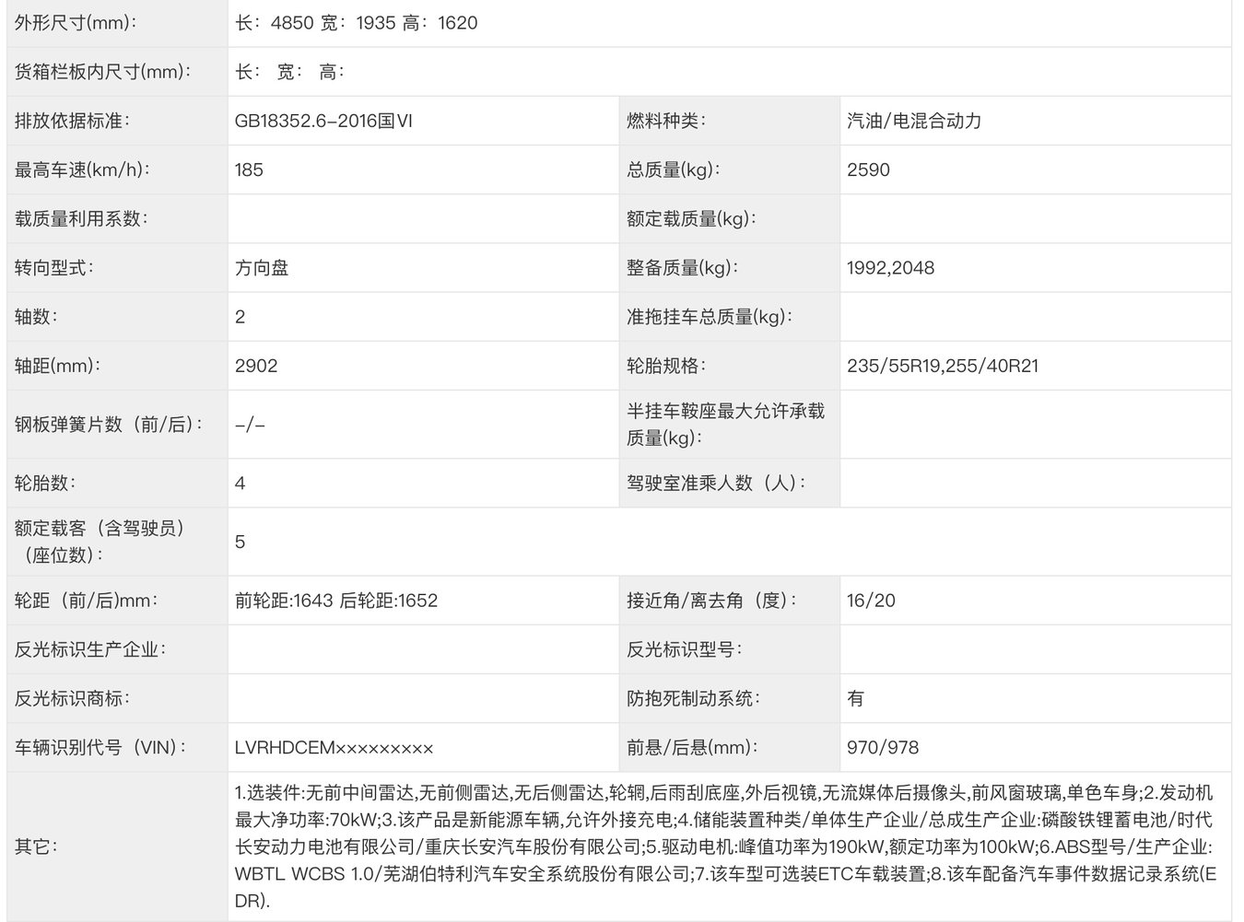Screen dimensions: 1244x922
Task: Click the 反光标识商标 label
Action: (x=73, y=698)
